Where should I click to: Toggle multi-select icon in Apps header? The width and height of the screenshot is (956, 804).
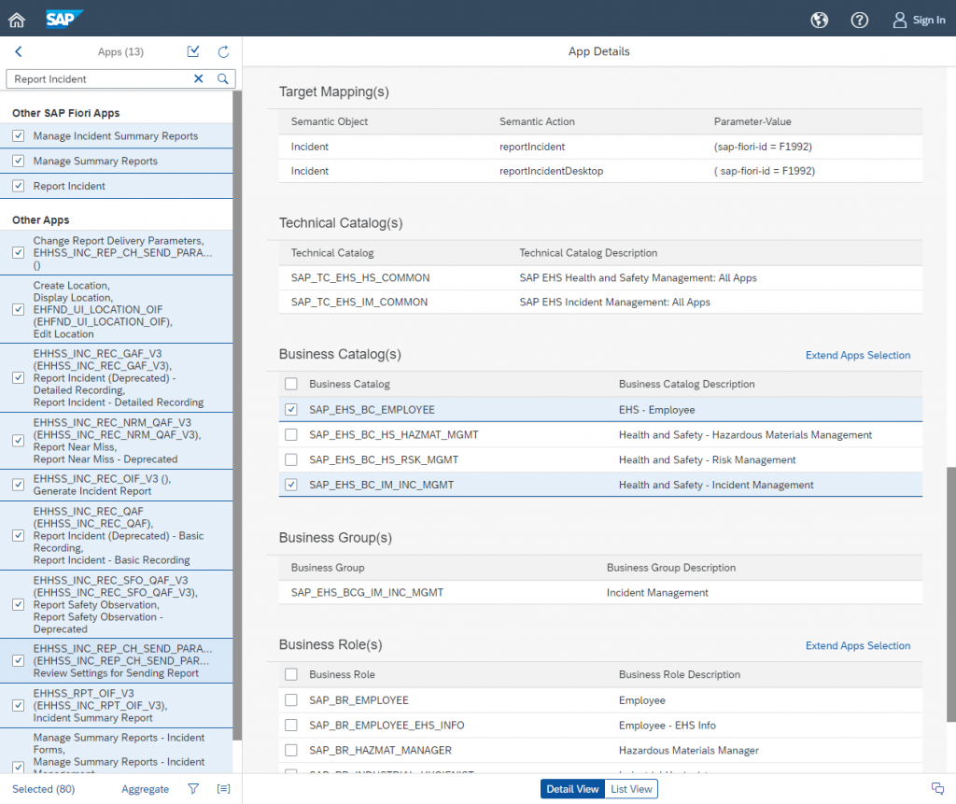pyautogui.click(x=193, y=52)
